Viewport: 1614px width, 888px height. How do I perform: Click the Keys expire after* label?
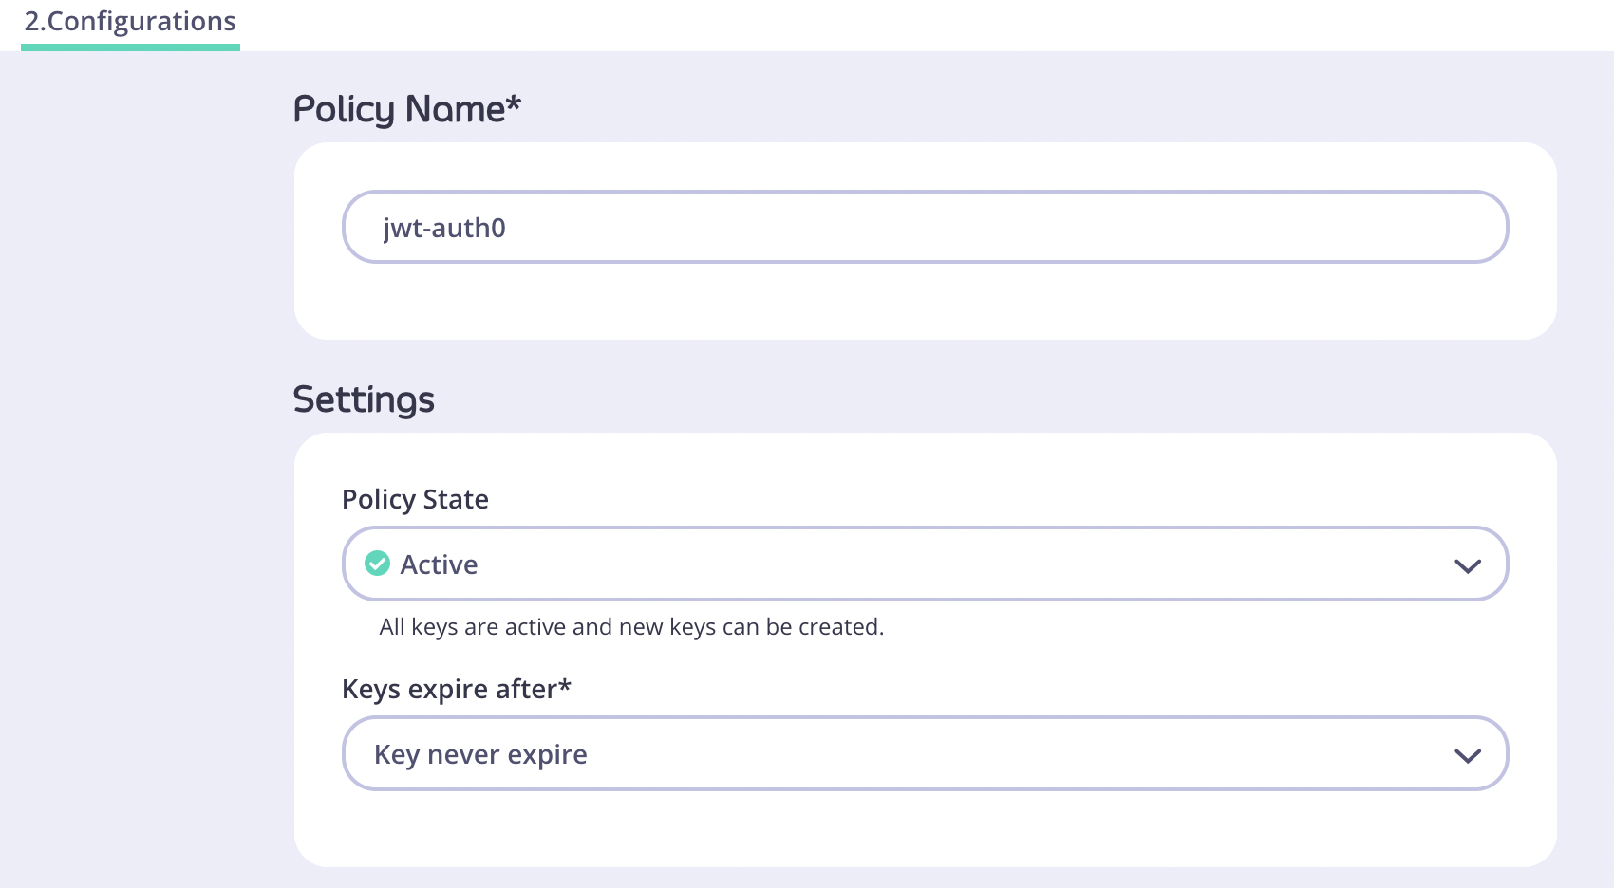click(x=457, y=689)
